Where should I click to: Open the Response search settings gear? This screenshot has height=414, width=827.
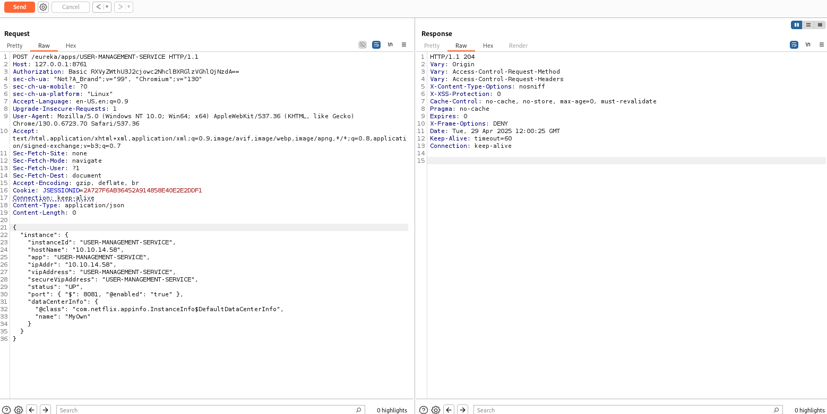[x=436, y=410]
